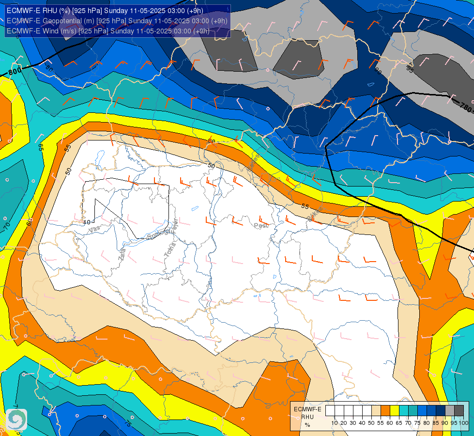The image size is (474, 436).
Task: Pick the dark gray 95–100% legend swatch
Action: (459, 411)
